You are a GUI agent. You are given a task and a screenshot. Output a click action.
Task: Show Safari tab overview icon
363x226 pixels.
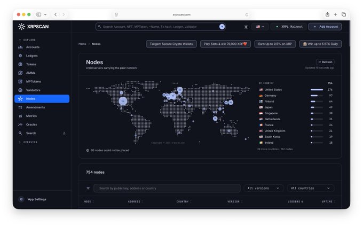tap(344, 14)
